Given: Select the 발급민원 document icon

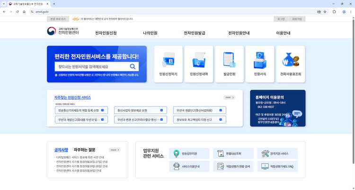Looking at the screenshot, I should (230, 60).
